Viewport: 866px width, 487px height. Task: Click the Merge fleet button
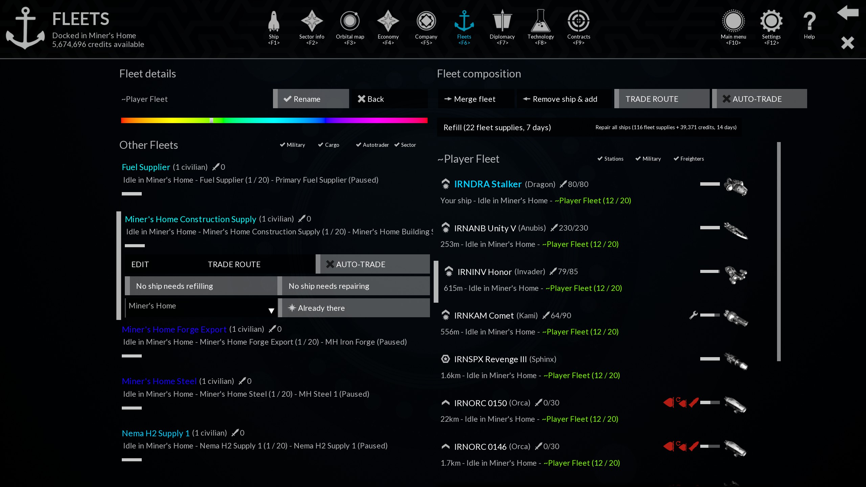pyautogui.click(x=475, y=99)
